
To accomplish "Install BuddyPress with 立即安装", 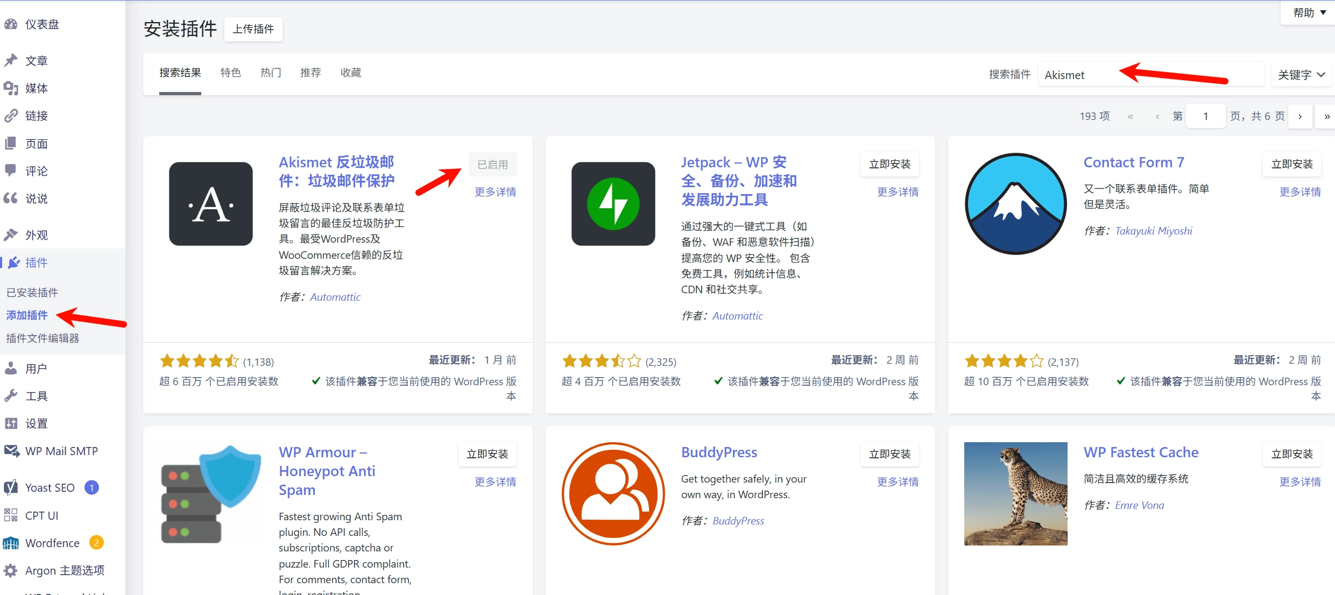I will (890, 454).
